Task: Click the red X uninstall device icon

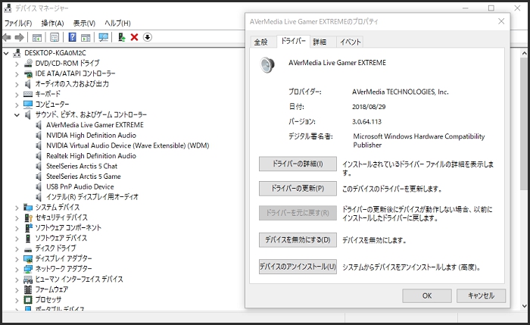Action: (x=134, y=37)
